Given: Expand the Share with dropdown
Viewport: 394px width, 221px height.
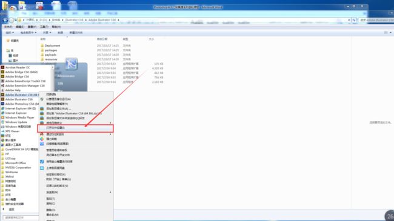Looking at the screenshot, I should click(47, 33).
